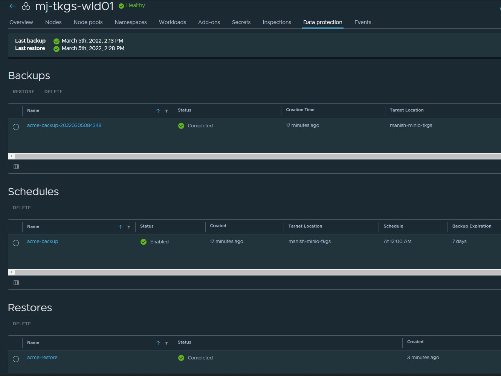Click the back arrow beside cluster name
This screenshot has width=501, height=376.
[x=12, y=6]
